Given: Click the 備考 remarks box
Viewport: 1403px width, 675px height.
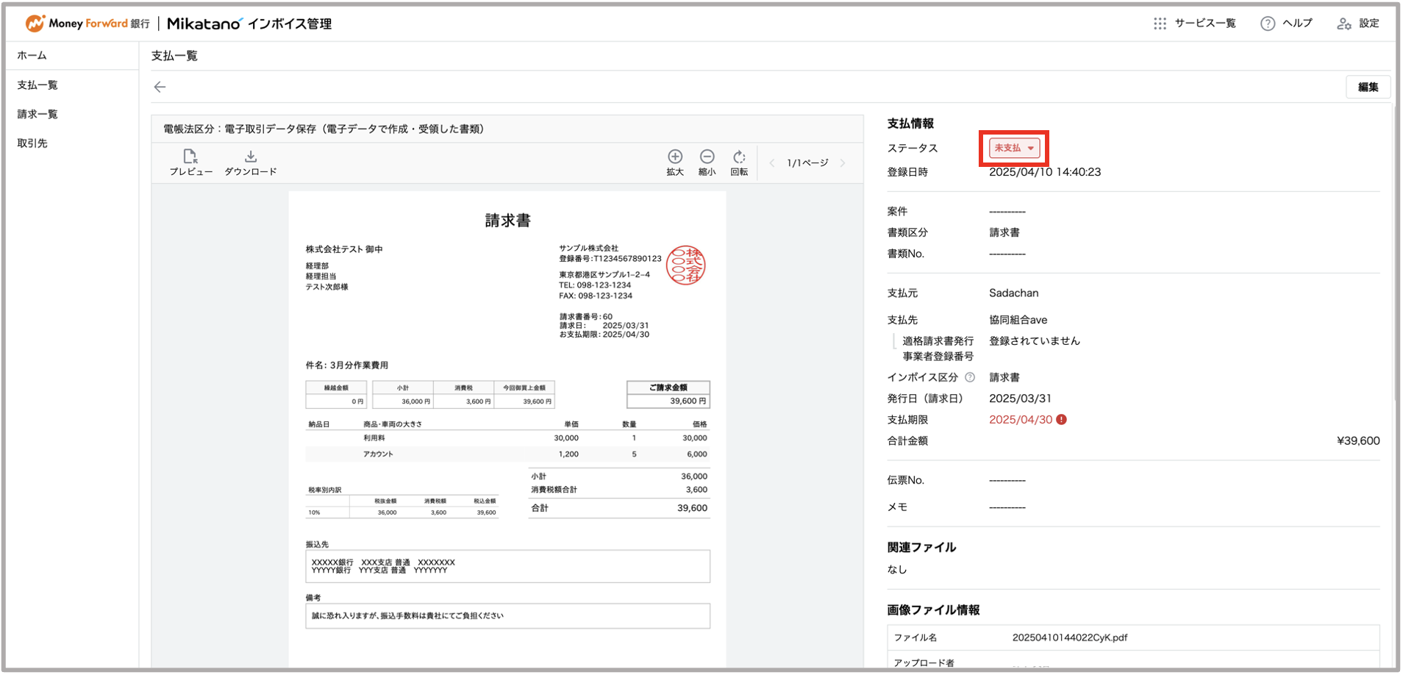Looking at the screenshot, I should click(507, 616).
